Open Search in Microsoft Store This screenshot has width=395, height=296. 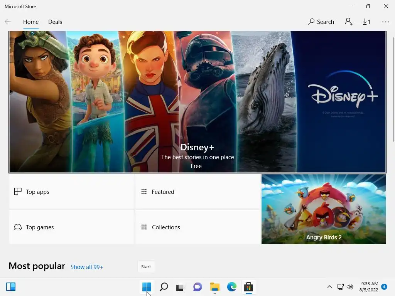(x=321, y=22)
